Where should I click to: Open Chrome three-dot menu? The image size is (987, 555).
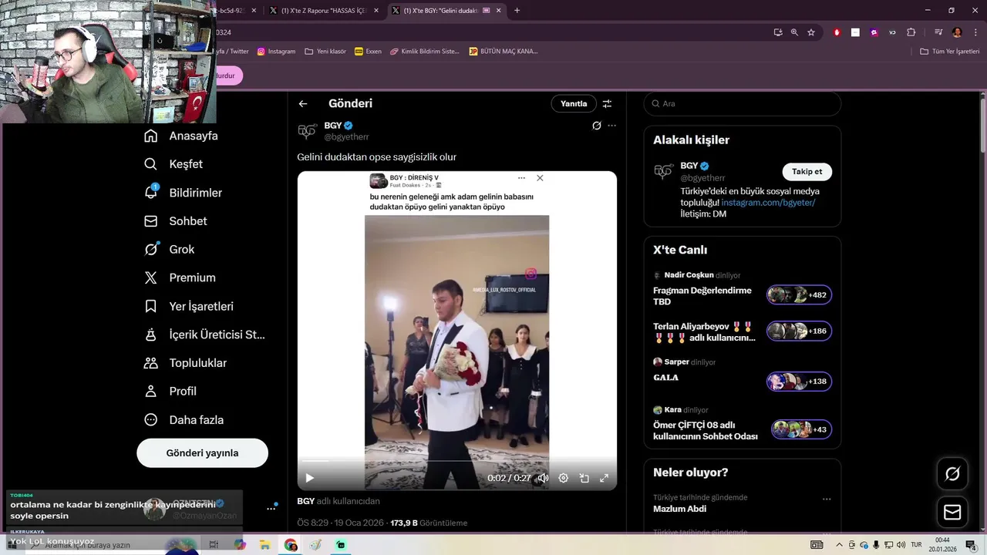coord(975,32)
